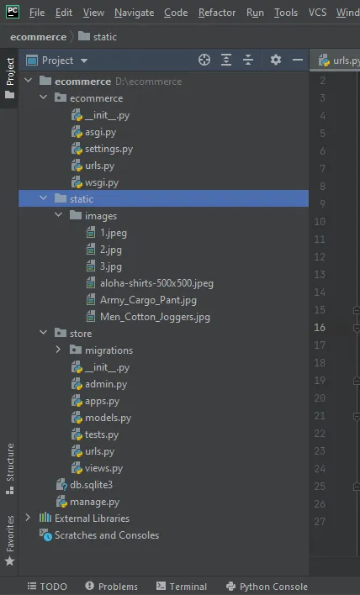Toggle fold marker at editor line 19
The image size is (360, 595).
[x=356, y=381]
